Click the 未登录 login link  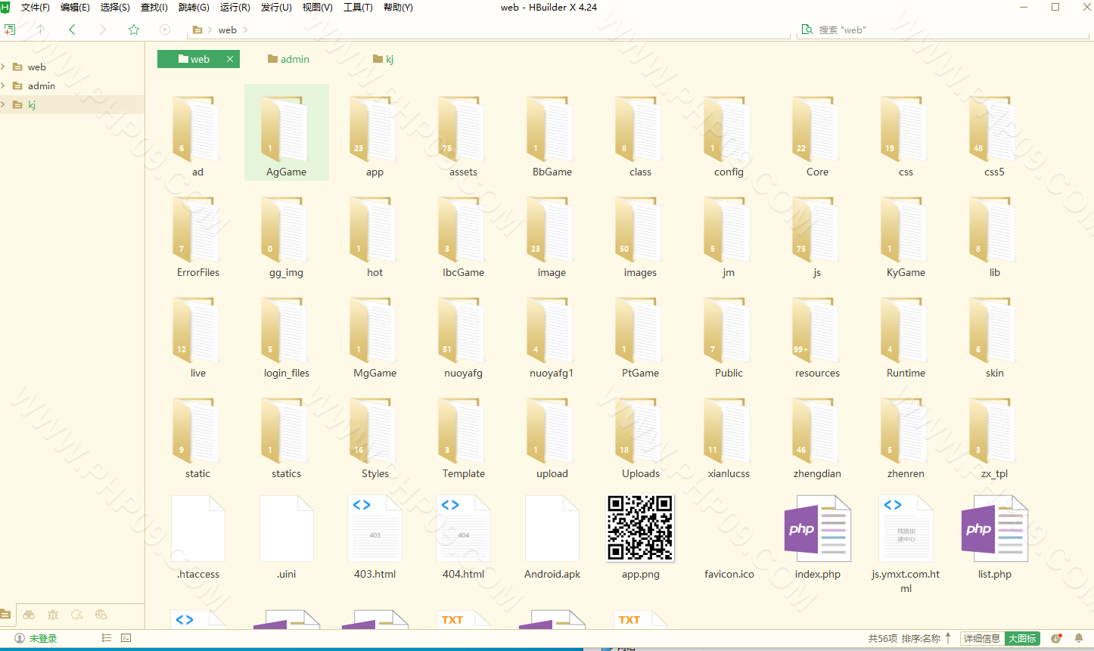click(x=42, y=638)
